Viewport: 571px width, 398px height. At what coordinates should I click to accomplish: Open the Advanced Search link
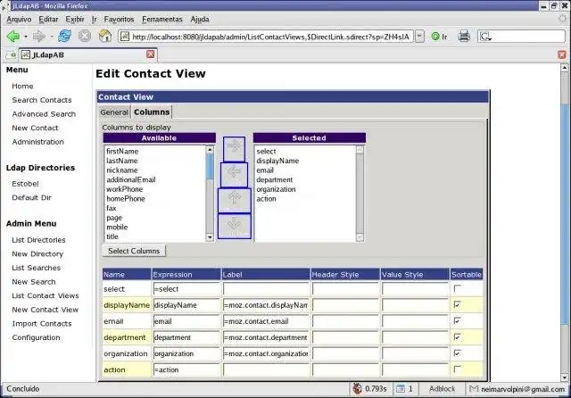(44, 114)
